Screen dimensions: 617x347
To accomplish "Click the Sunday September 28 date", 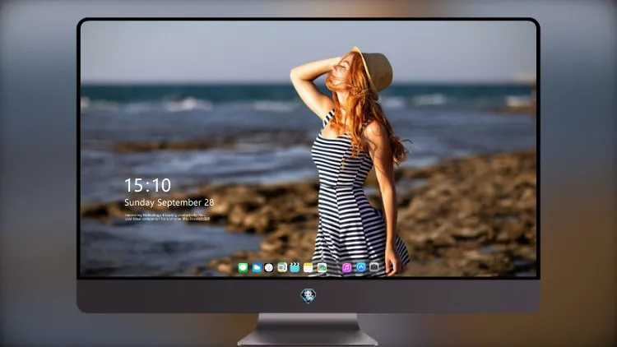I will coord(169,202).
